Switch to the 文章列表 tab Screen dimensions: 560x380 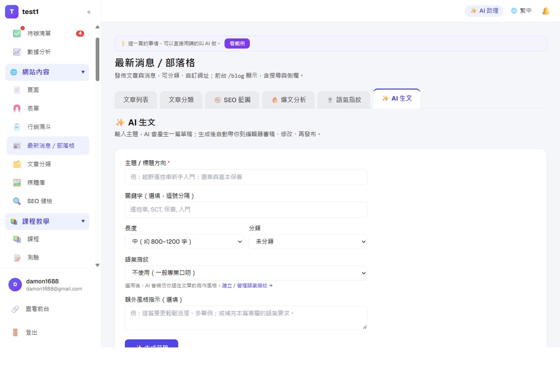tap(136, 100)
